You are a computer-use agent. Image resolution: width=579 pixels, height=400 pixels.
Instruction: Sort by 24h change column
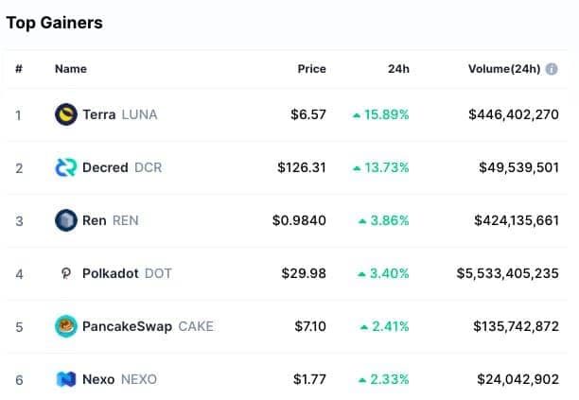coord(398,69)
